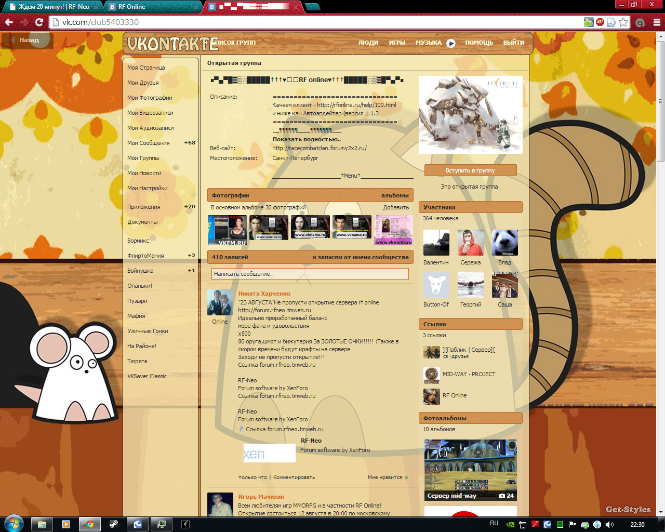
Task: Bookmark this page with the star icon
Action: pos(623,22)
